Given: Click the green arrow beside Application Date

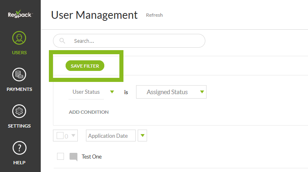Looking at the screenshot, I should click(x=143, y=136).
